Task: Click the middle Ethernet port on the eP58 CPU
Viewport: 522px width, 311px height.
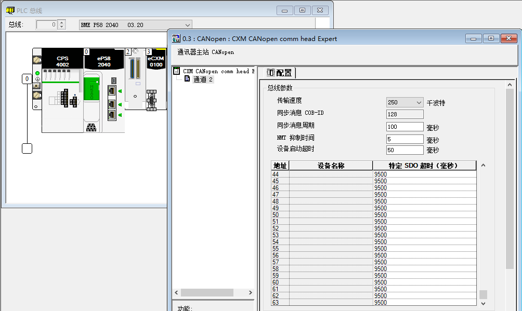Action: (112, 104)
